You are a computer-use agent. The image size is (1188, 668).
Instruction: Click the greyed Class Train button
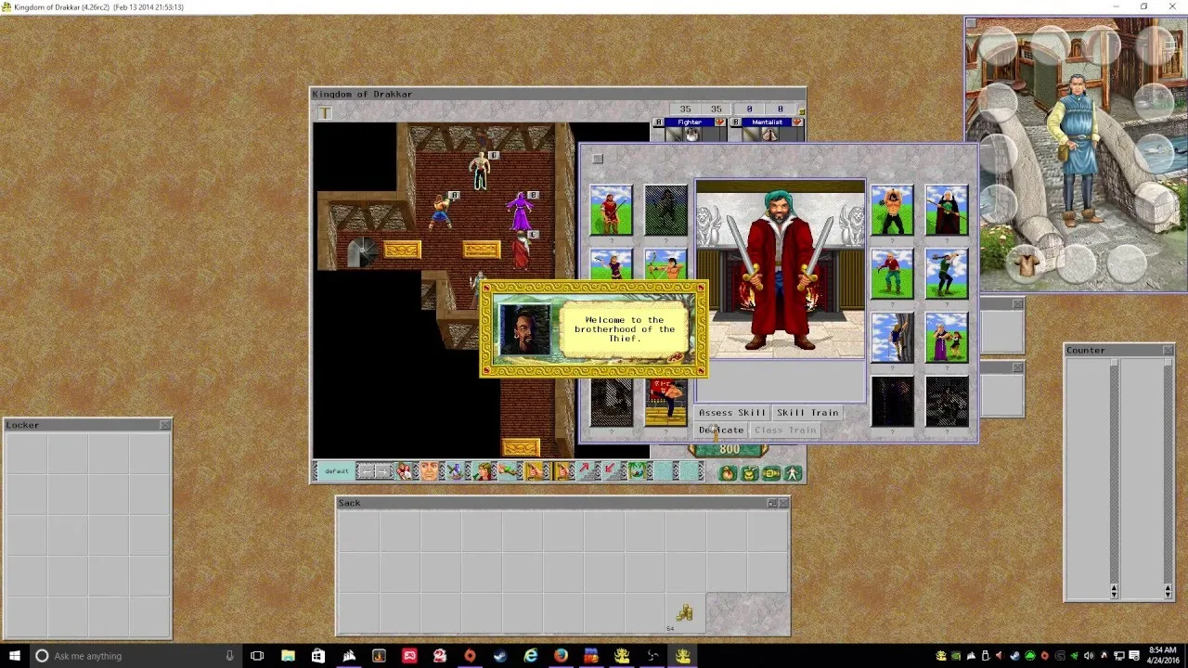[785, 430]
